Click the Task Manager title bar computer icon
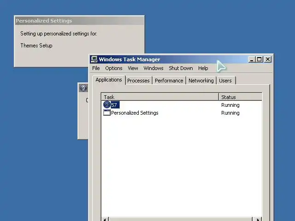Image resolution: width=295 pixels, height=221 pixels. (94, 59)
